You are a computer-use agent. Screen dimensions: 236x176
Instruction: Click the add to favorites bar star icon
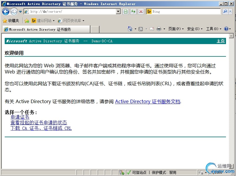click(27, 21)
